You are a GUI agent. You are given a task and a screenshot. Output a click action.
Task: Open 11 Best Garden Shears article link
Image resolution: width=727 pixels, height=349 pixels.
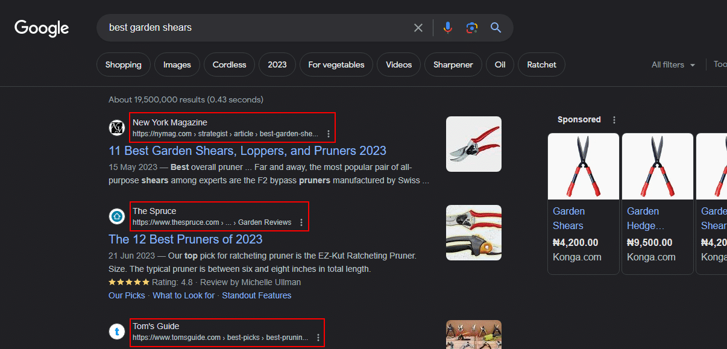(x=248, y=151)
